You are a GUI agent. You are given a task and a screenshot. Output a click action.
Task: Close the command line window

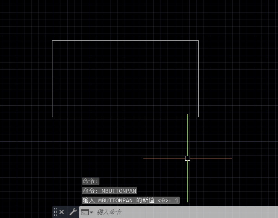tap(62, 212)
